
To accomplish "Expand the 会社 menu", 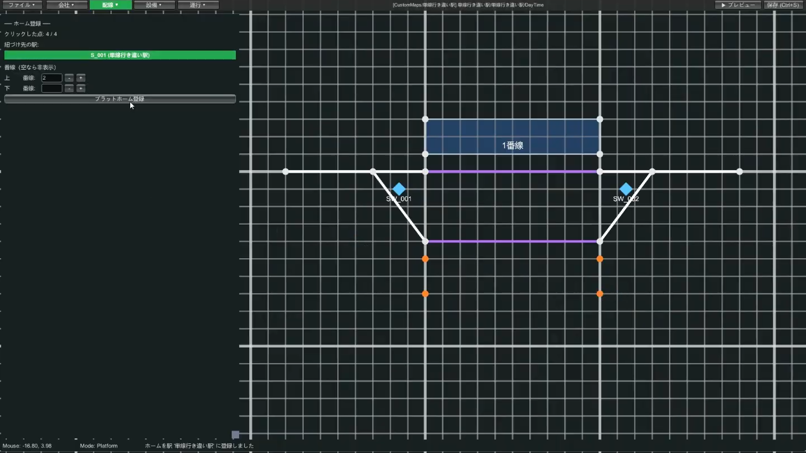I will point(66,5).
